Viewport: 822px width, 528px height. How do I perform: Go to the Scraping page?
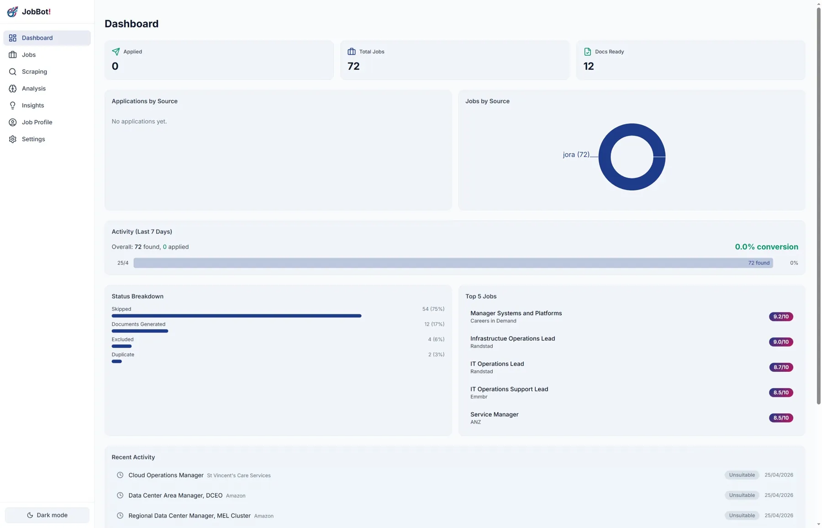[47, 72]
